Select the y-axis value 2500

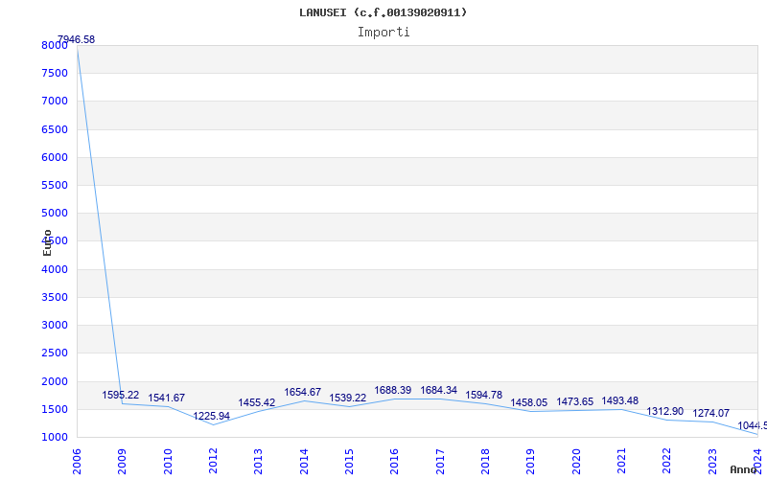tap(55, 353)
